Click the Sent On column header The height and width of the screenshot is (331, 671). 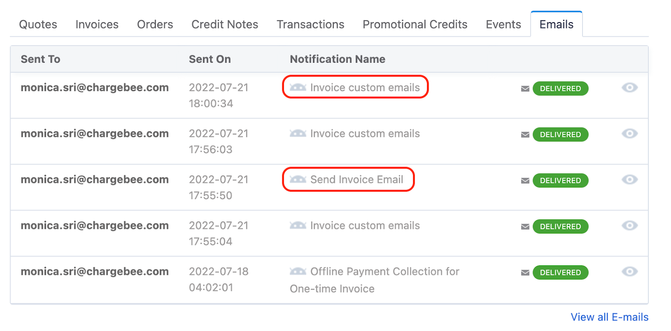pos(210,59)
